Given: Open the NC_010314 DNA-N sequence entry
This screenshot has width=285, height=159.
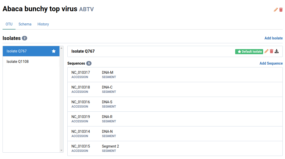Looking at the screenshot, I should [175, 134].
